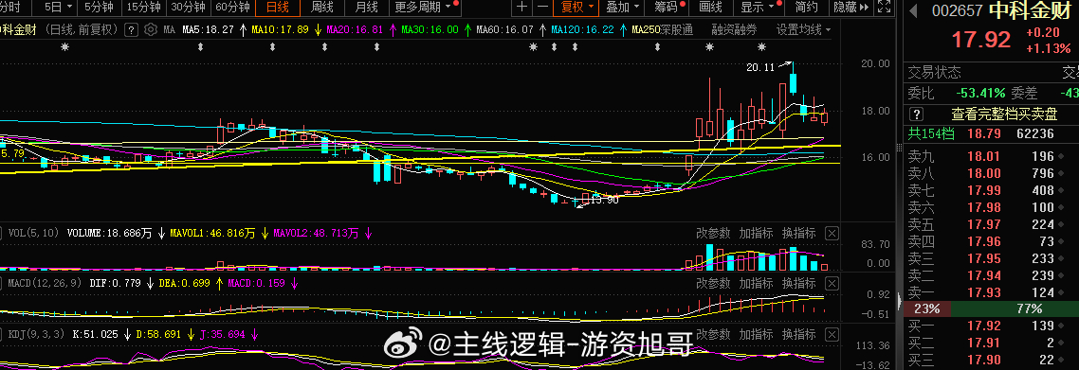1079x370 pixels.
Task: Open the 叠加 overlay dropdown
Action: click(x=623, y=8)
